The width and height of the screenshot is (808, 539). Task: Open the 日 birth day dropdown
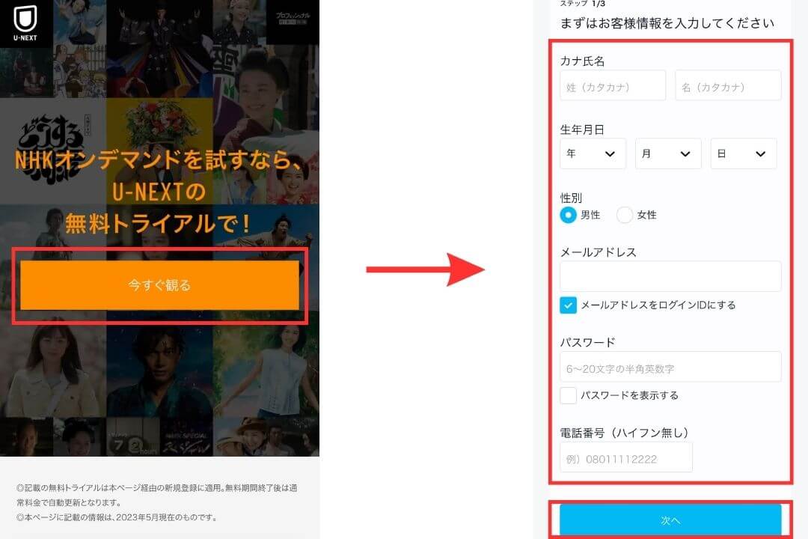(743, 153)
